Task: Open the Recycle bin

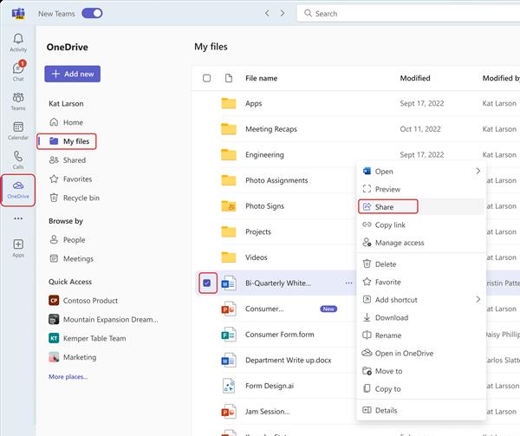Action: (x=75, y=198)
